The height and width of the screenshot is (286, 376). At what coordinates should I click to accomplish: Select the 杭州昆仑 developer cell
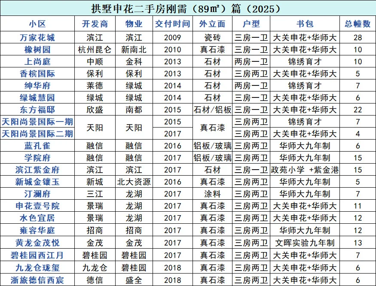click(95, 49)
